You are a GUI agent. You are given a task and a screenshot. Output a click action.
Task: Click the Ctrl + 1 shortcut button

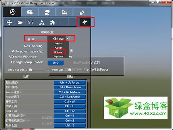click(70, 116)
